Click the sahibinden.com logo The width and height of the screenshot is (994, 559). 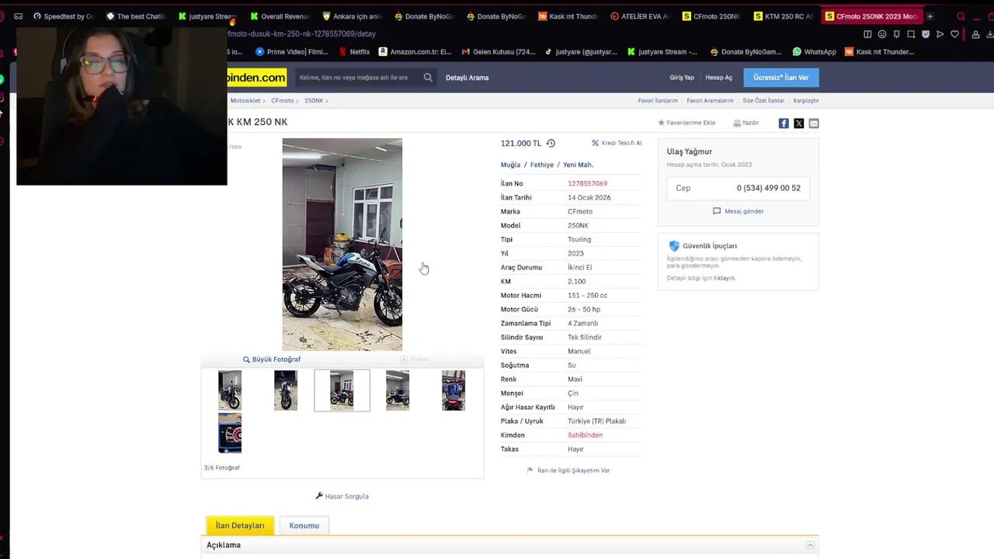coord(256,78)
